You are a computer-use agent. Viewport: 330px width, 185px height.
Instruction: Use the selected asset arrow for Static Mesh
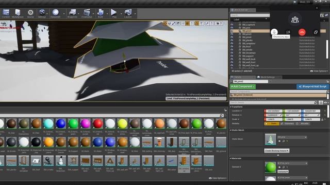[279, 141]
